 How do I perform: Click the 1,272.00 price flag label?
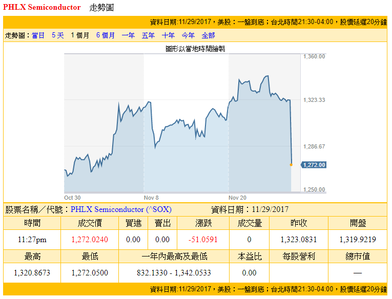(x=314, y=165)
